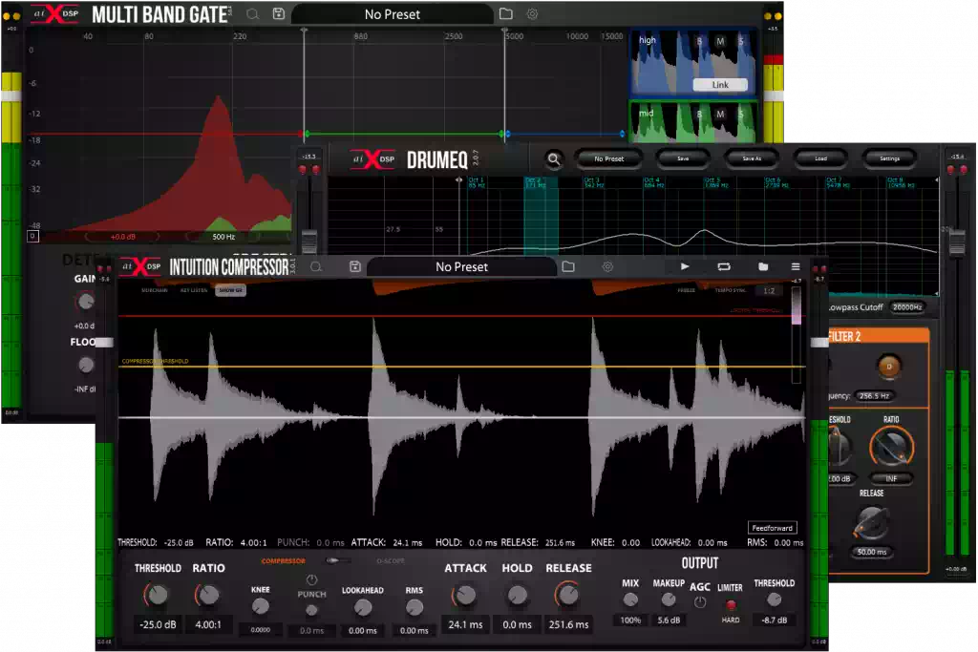Click the solid folder icon in Intuition Compressor

click(763, 266)
